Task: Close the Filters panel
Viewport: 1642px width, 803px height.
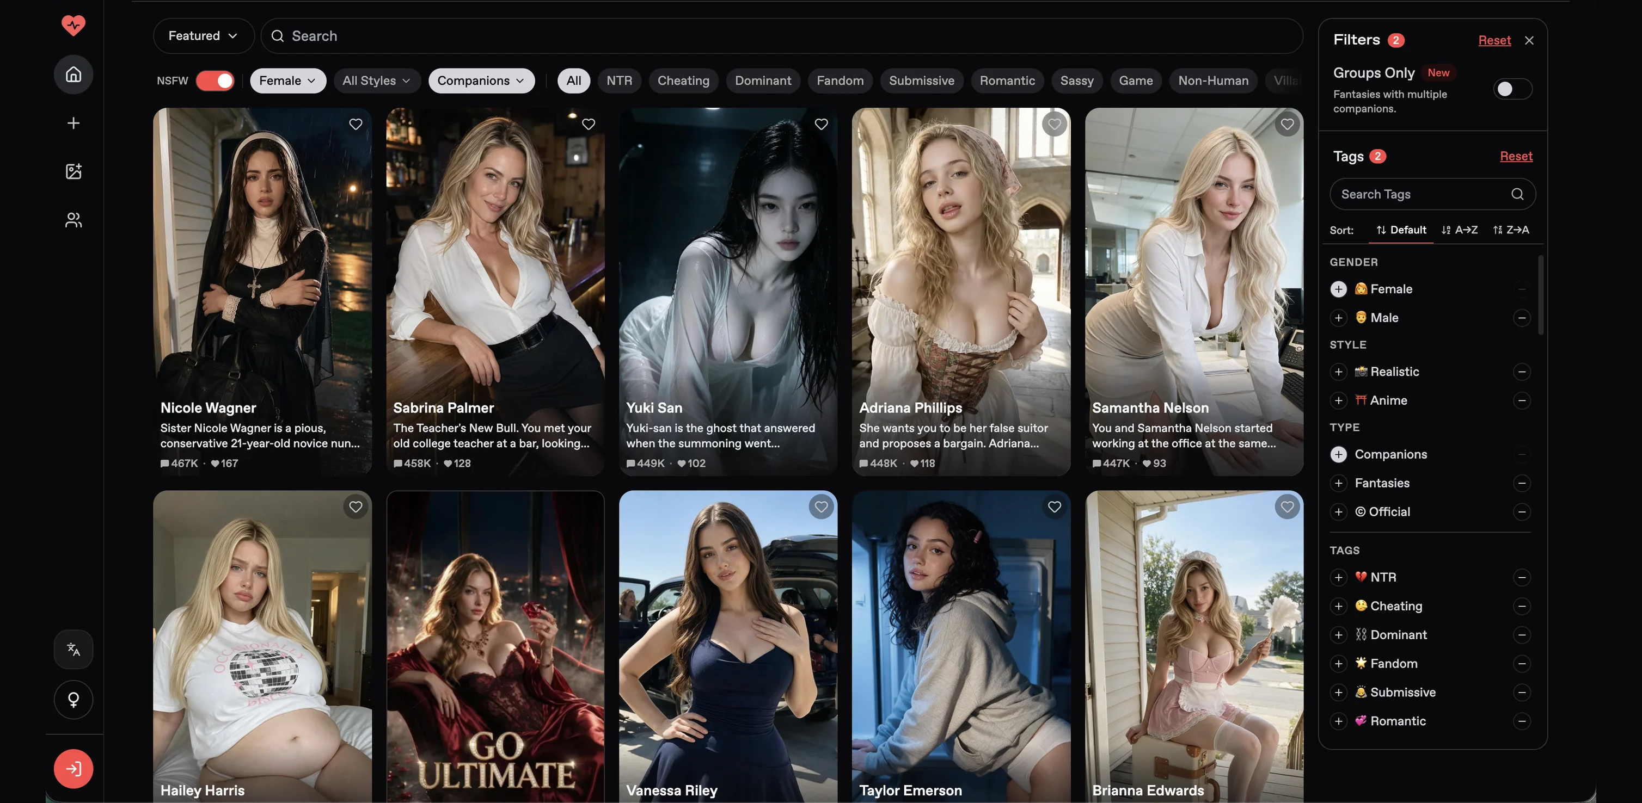Action: click(1529, 40)
